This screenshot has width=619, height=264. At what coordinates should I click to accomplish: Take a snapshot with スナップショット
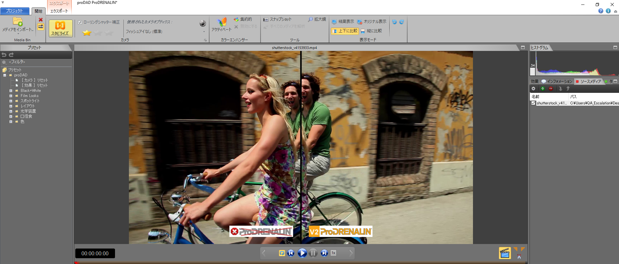[277, 19]
